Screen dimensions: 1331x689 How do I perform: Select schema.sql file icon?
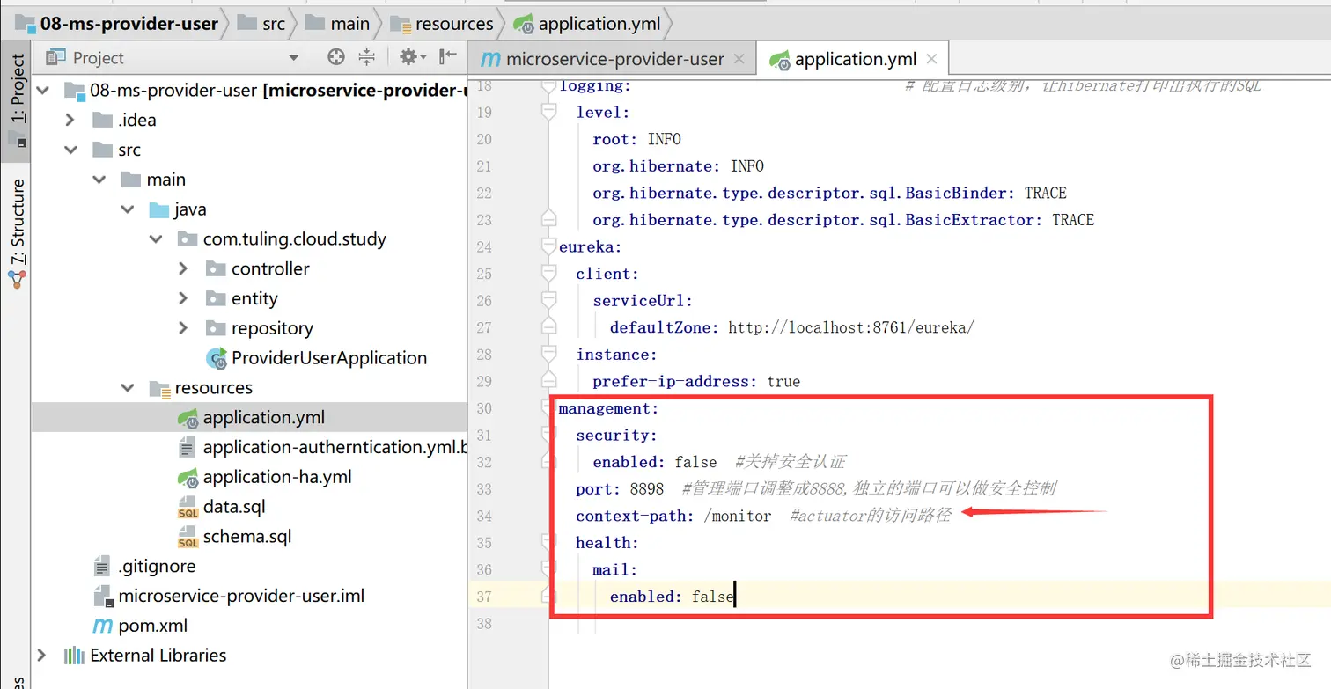188,538
